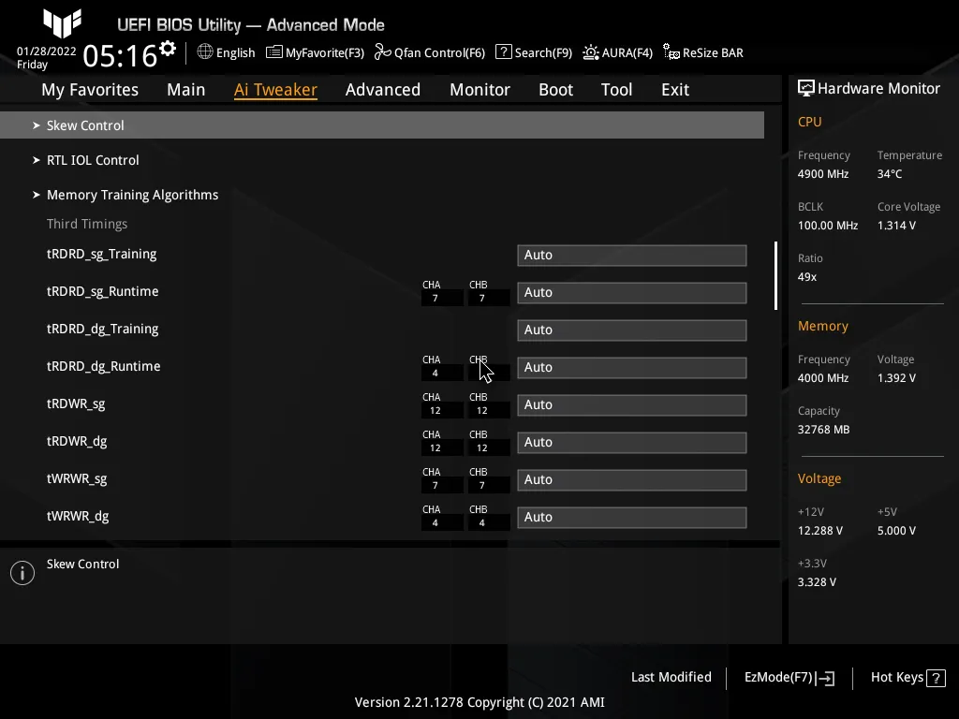Open the tRDWR_dg Auto field
This screenshot has width=959, height=719.
coord(632,443)
